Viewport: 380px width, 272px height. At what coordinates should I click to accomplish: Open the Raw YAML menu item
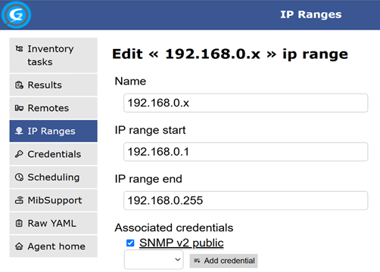pos(54,224)
